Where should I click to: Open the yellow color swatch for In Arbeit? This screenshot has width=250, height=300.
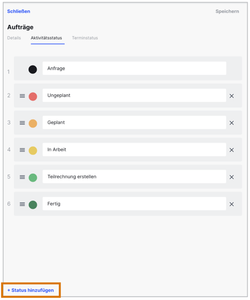click(33, 151)
